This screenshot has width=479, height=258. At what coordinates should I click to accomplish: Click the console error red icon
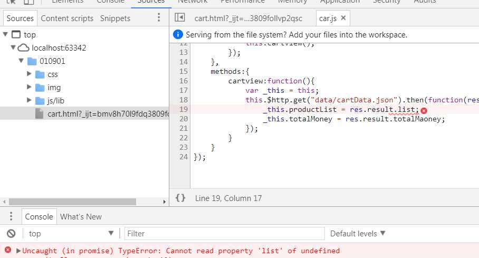point(8,250)
